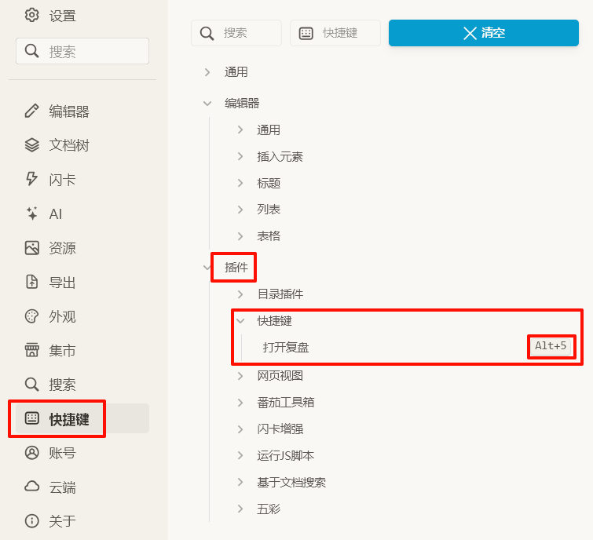The image size is (593, 540).
Task: Click the lightning icon next to 闪卡
Action: point(31,179)
